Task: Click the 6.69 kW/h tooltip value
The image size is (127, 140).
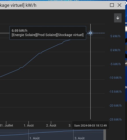Action: pyautogui.click(x=20, y=31)
